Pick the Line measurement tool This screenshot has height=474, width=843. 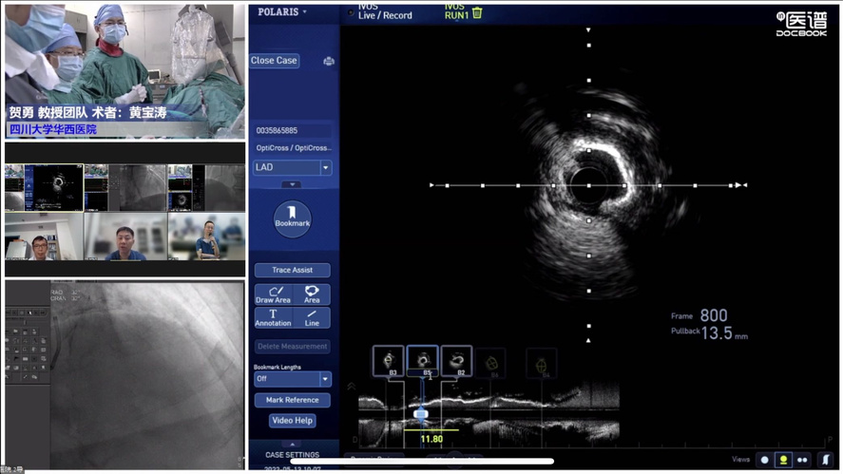pyautogui.click(x=312, y=318)
